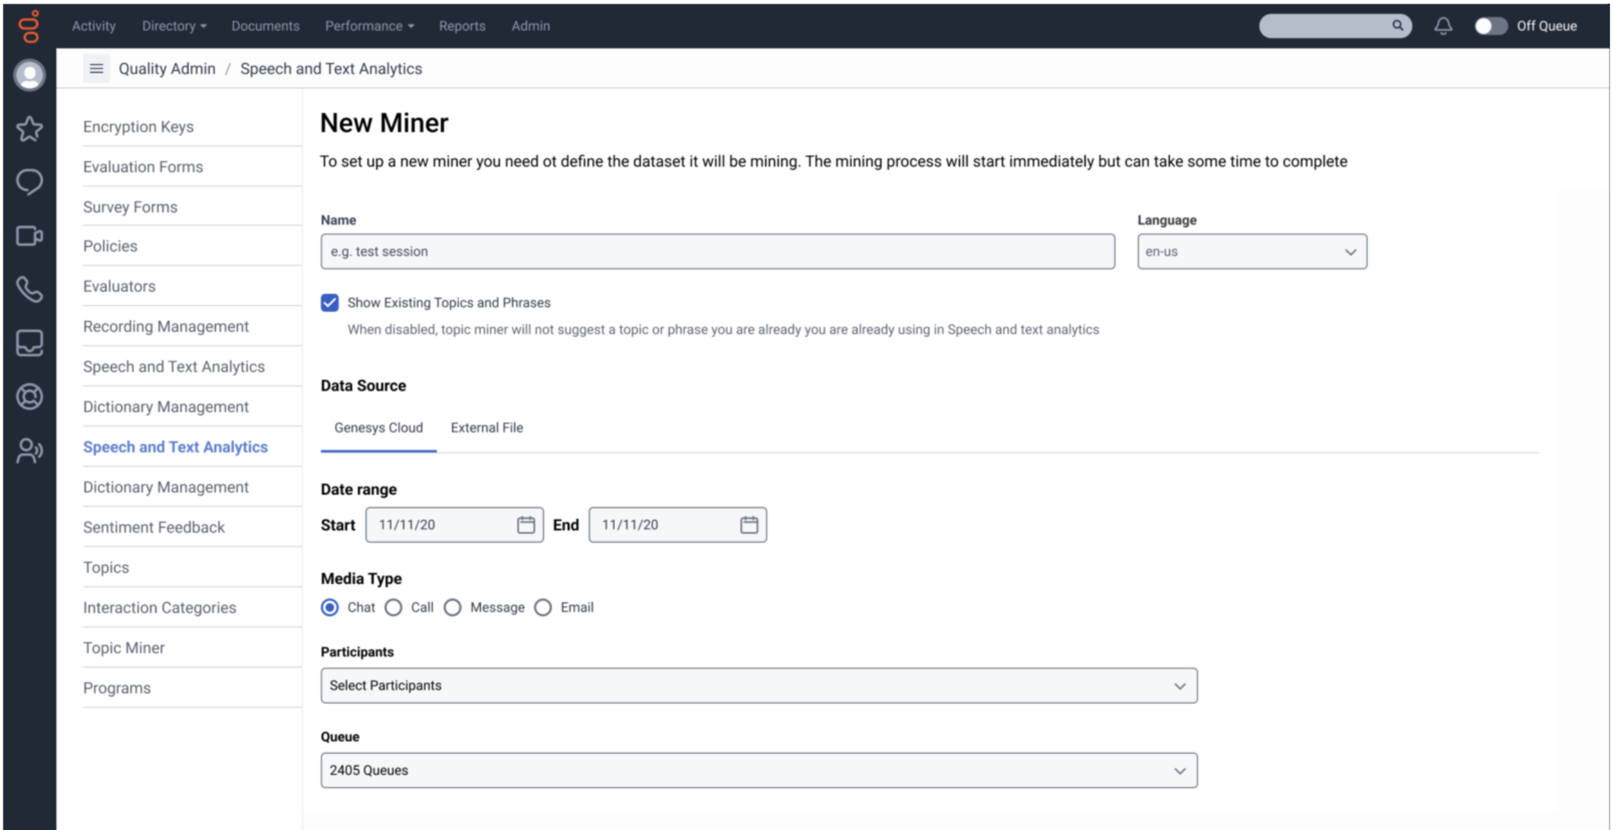Select the Call media type radio
The height and width of the screenshot is (830, 1616).
click(393, 607)
